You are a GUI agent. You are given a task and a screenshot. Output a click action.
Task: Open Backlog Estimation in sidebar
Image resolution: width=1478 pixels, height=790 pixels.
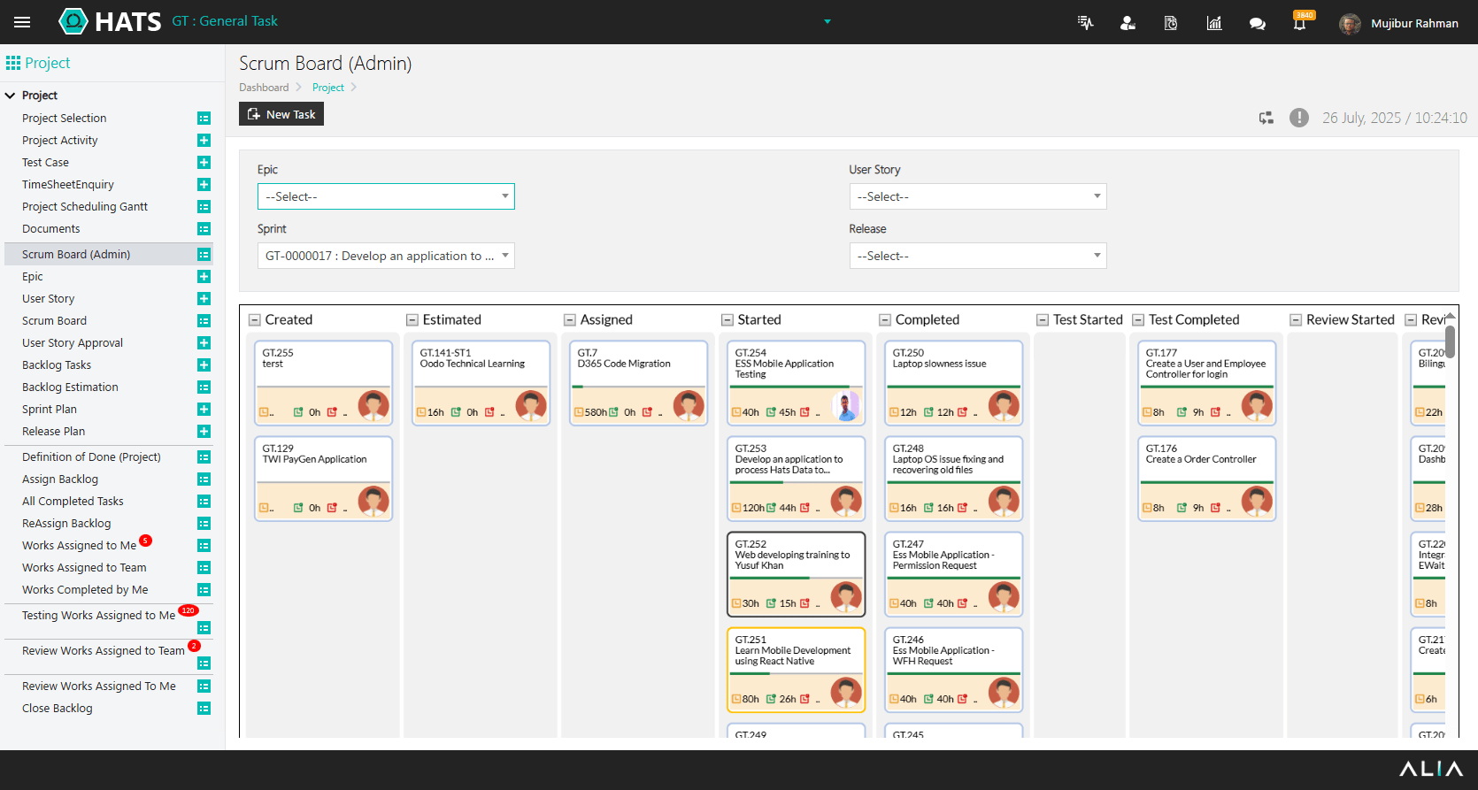tap(70, 387)
